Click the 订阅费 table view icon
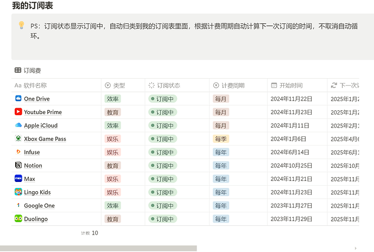The image size is (374, 252). coord(18,70)
